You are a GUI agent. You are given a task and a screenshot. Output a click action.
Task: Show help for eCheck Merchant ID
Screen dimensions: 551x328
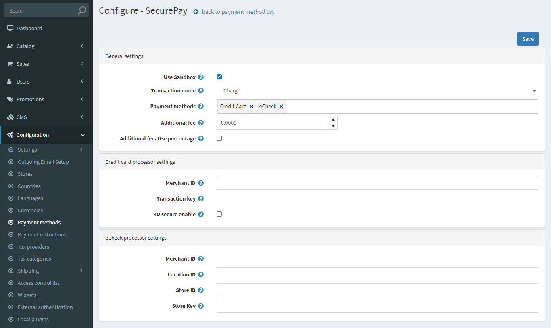click(x=201, y=259)
